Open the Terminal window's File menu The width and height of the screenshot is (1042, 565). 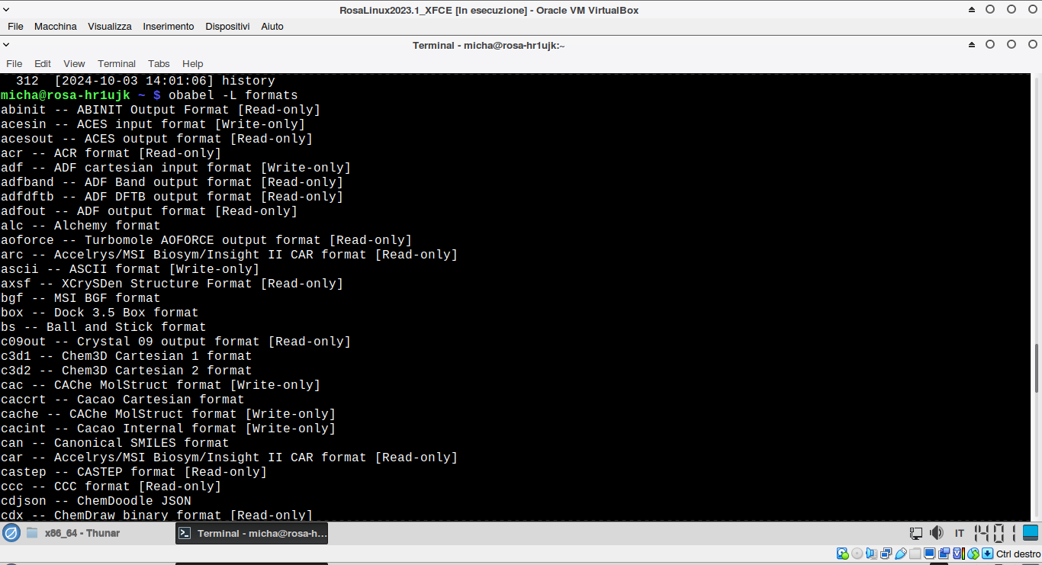pyautogui.click(x=14, y=63)
